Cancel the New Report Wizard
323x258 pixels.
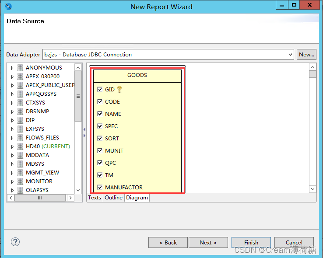click(x=294, y=243)
